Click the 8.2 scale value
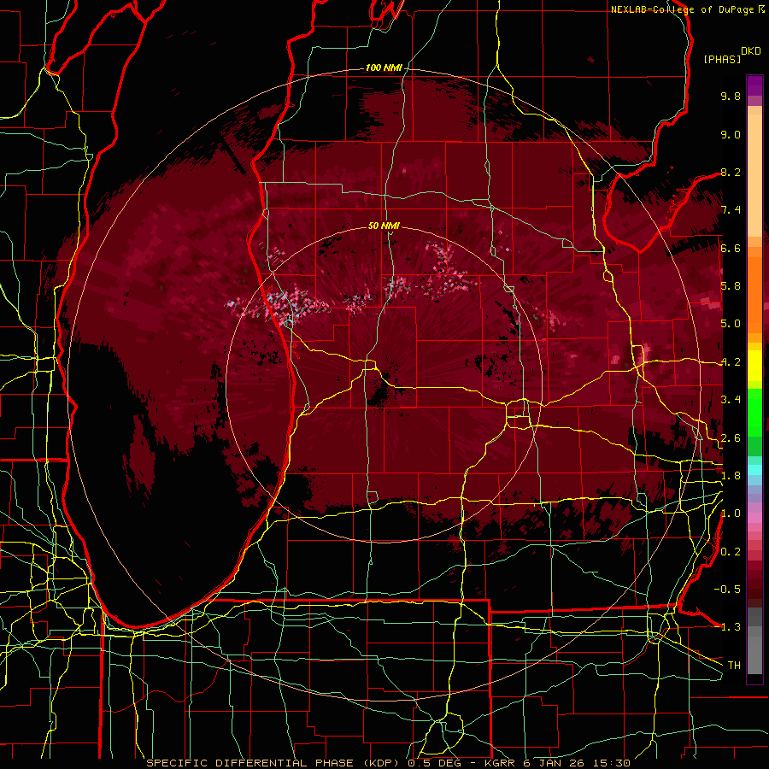Screen dimensions: 769x769 pos(731,172)
